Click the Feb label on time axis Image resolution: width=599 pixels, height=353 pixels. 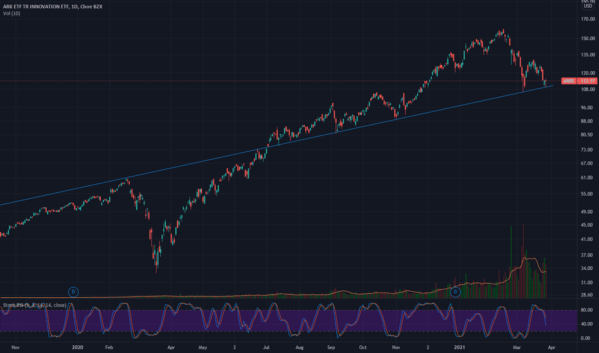(x=109, y=347)
